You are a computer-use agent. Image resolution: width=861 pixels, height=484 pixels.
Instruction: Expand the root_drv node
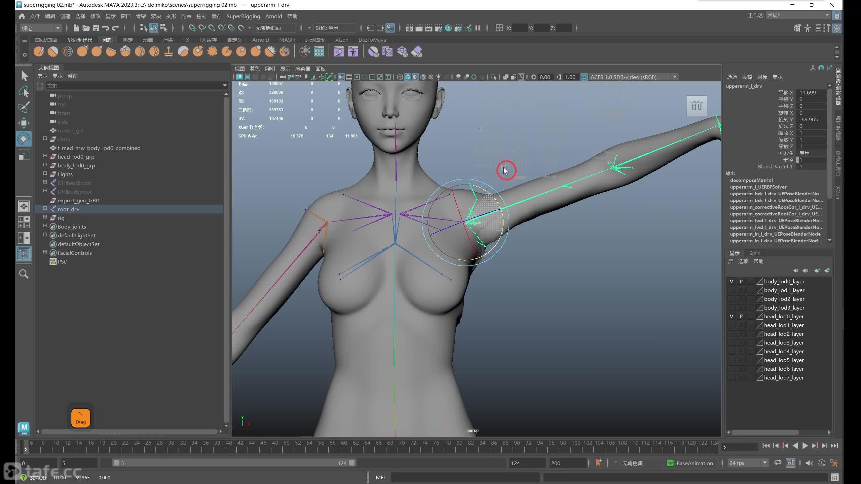click(x=45, y=208)
